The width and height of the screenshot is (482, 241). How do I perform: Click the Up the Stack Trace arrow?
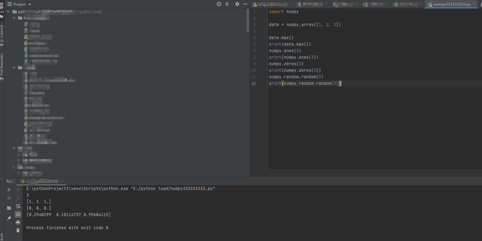(x=18, y=190)
